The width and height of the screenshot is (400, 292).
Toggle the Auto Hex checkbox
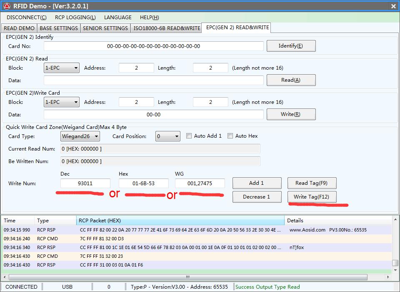point(230,136)
